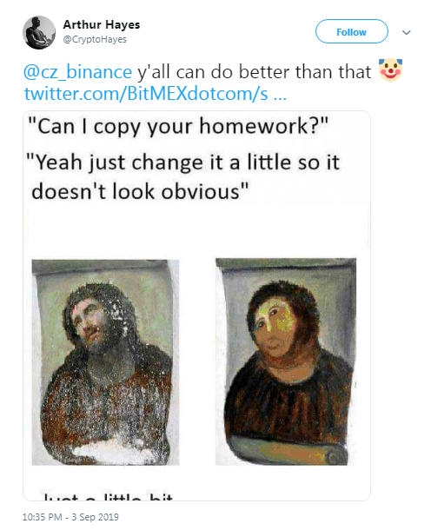Click the ellipsis ending the BitMEX link
Screen dimensions: 431x530
tap(280, 96)
